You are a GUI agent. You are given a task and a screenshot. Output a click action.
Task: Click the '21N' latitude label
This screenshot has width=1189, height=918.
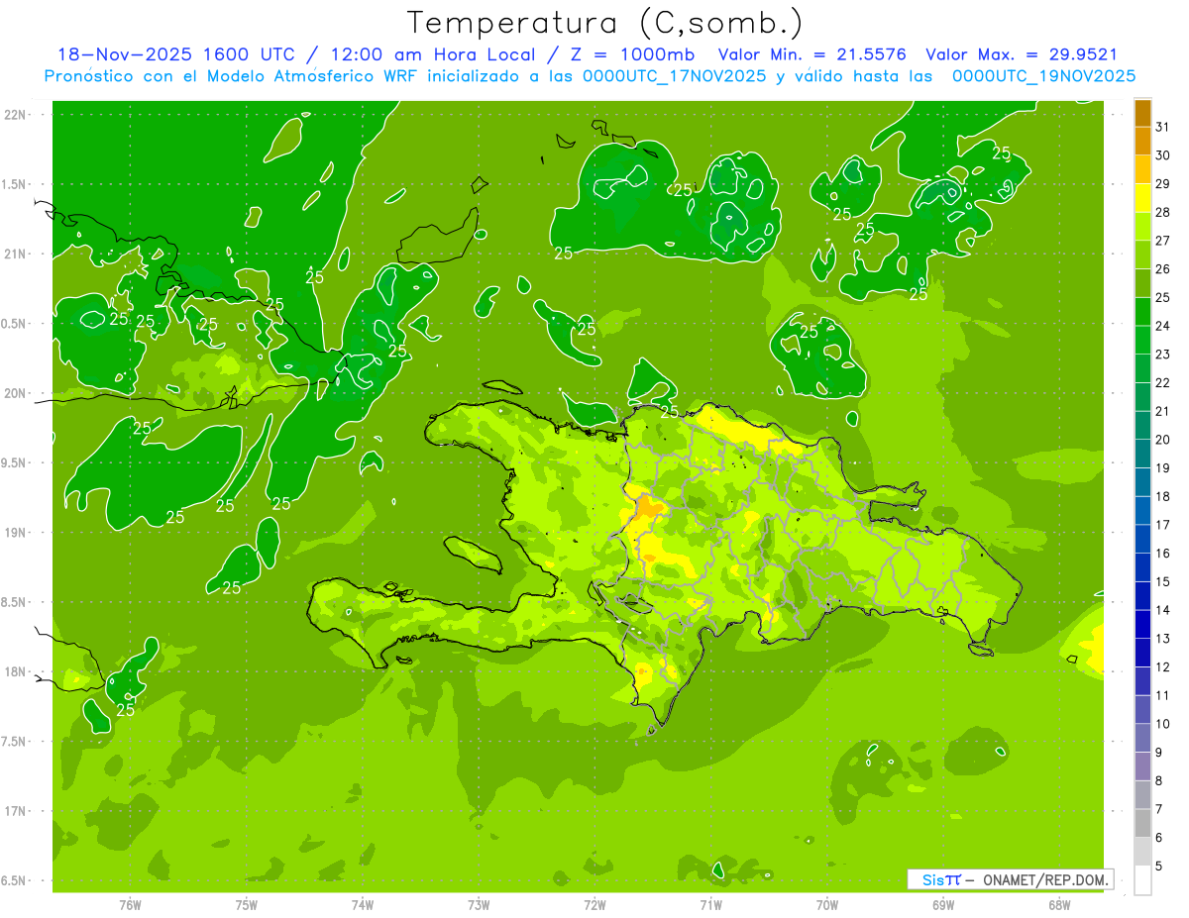(14, 255)
